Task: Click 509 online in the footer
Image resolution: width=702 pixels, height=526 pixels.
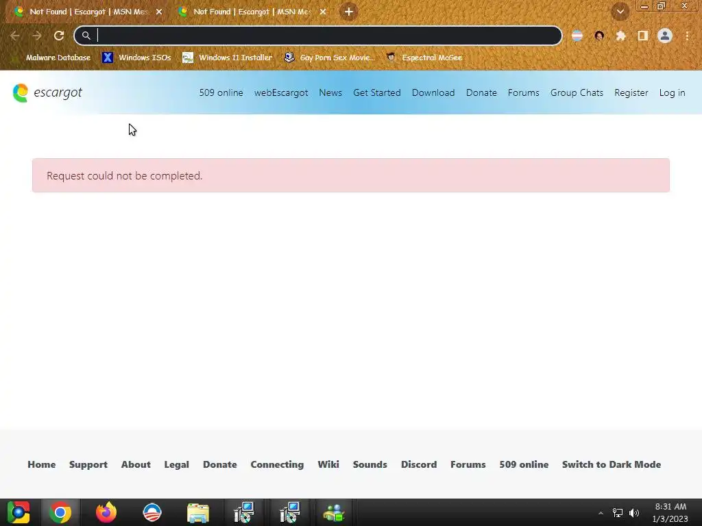Action: (524, 465)
